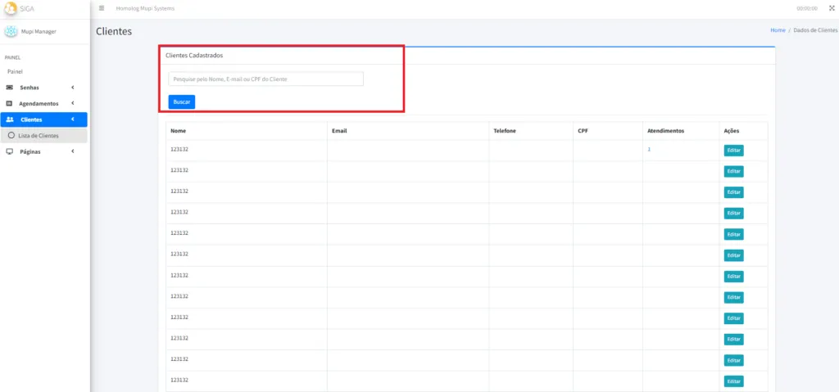Open the Atendimentos count link 1
This screenshot has width=839, height=392.
point(649,149)
